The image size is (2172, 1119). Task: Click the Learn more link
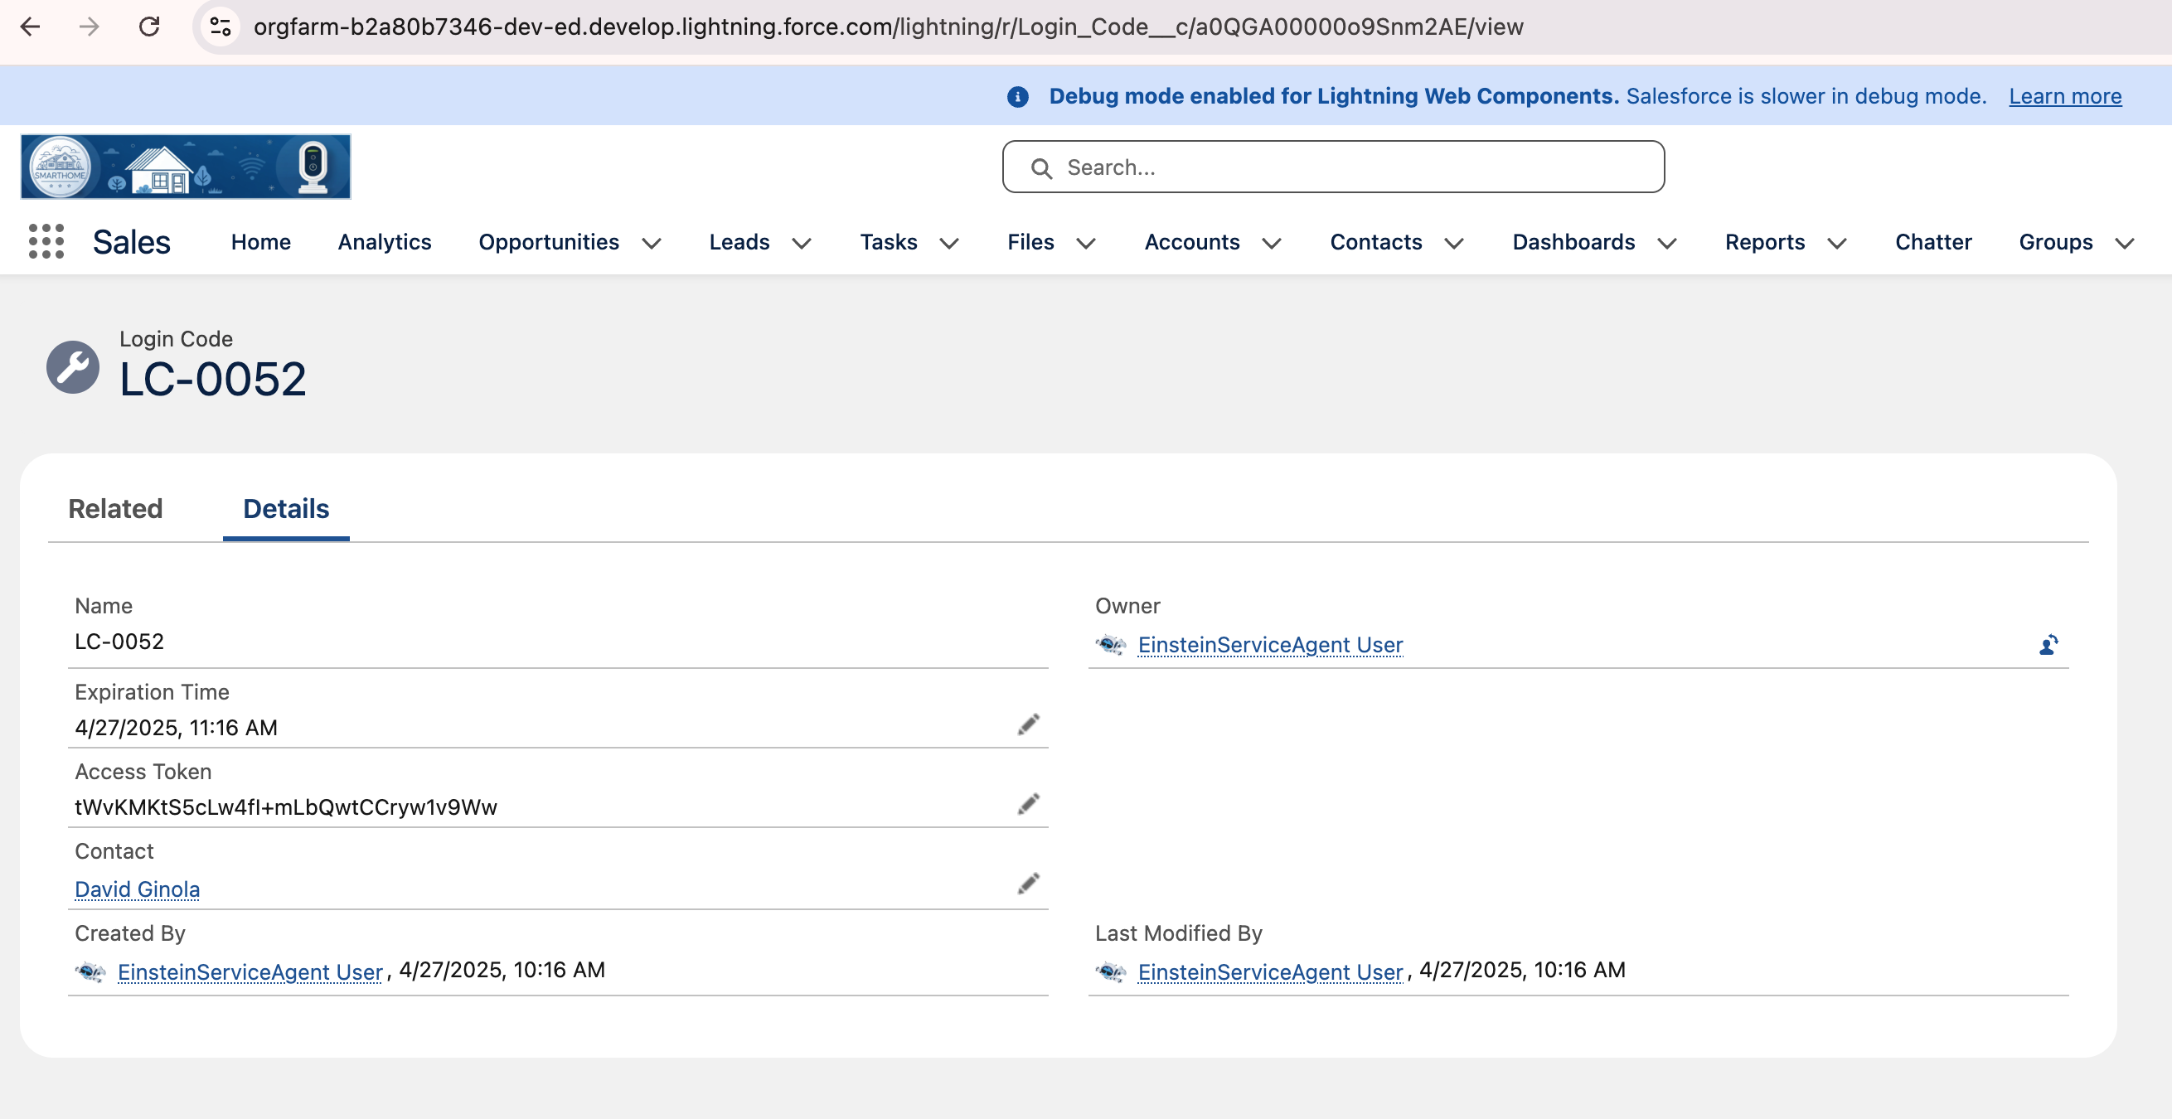pos(2064,96)
